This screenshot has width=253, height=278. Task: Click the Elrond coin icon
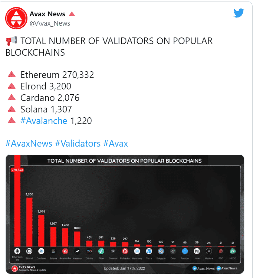(x=29, y=251)
